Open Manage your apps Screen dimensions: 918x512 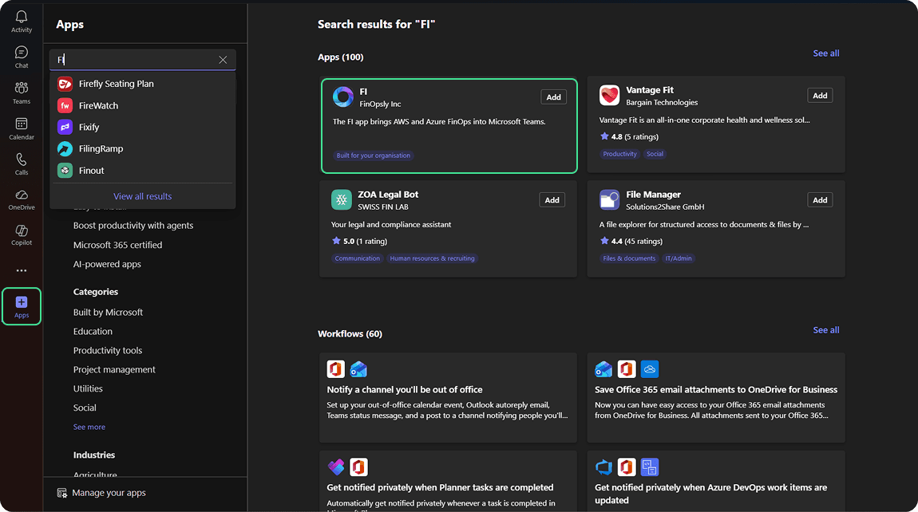click(x=101, y=493)
